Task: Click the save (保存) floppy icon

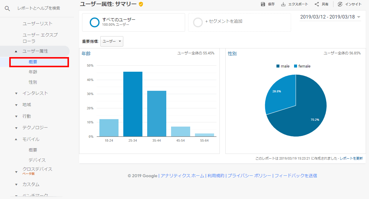Action: coord(263,4)
